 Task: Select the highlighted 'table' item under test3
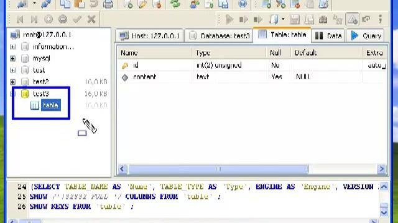coord(51,105)
